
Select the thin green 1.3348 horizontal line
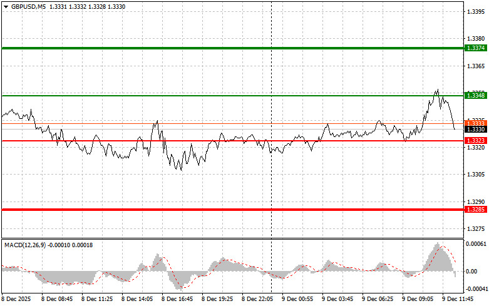(x=233, y=96)
